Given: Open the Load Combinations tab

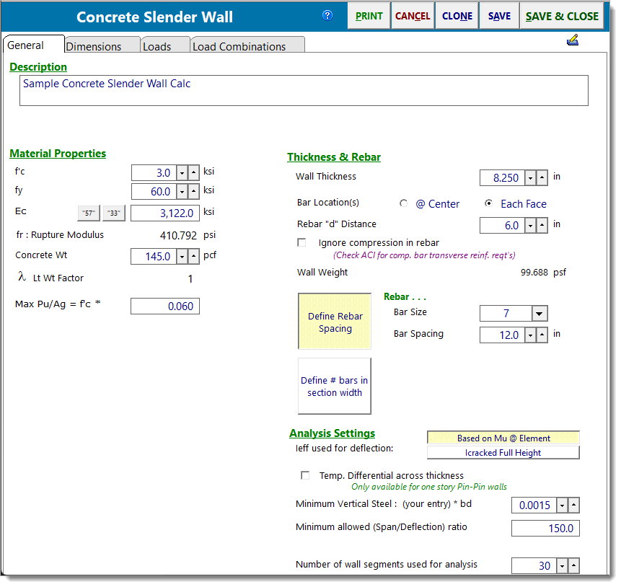Looking at the screenshot, I should (247, 45).
